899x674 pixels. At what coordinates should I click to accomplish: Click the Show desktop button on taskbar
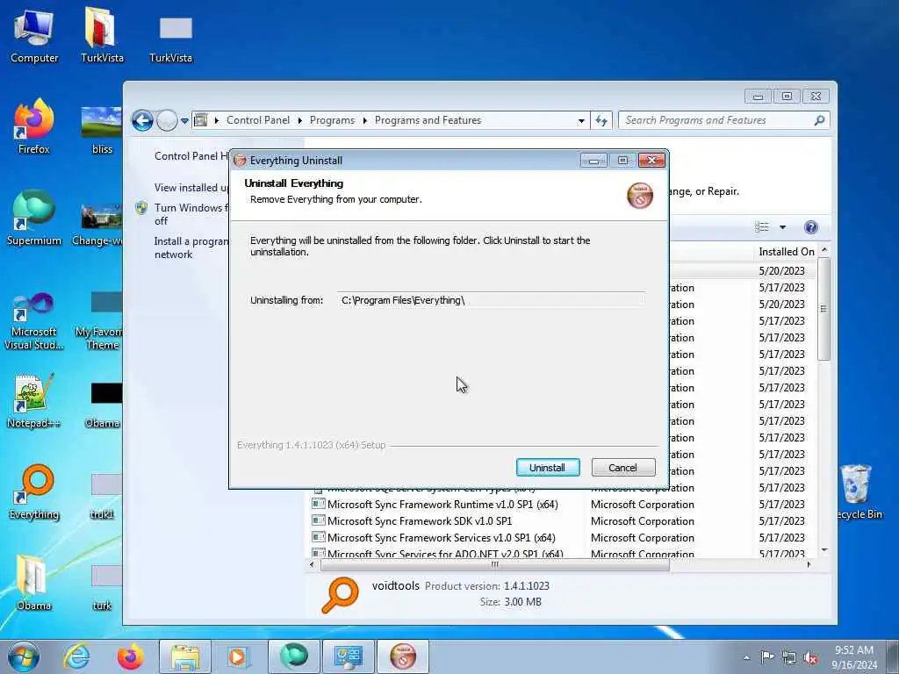click(892, 656)
